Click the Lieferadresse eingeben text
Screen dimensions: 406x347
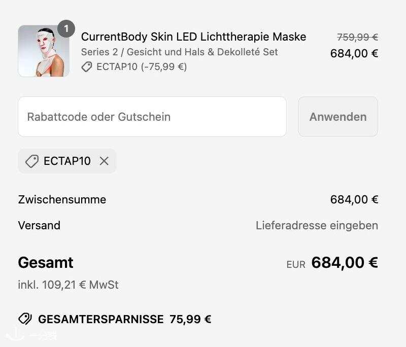[317, 225]
